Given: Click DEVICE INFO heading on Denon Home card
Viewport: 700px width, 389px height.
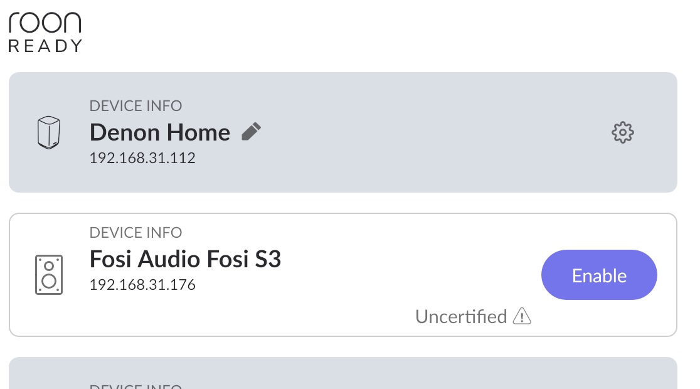Looking at the screenshot, I should point(135,106).
